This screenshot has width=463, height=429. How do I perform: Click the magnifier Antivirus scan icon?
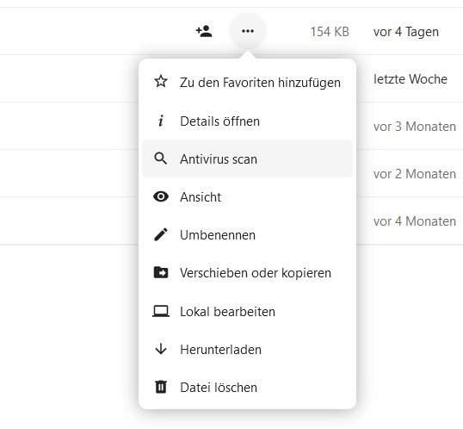coord(161,159)
